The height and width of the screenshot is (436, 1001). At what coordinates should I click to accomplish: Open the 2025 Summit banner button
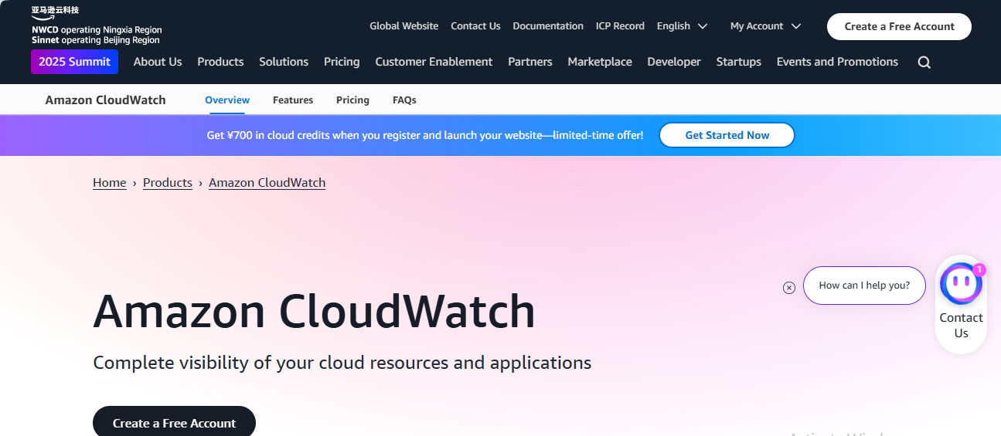(74, 62)
